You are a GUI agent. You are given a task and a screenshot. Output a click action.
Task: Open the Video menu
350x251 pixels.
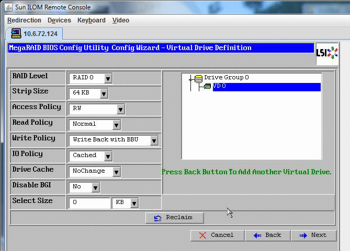pyautogui.click(x=121, y=20)
